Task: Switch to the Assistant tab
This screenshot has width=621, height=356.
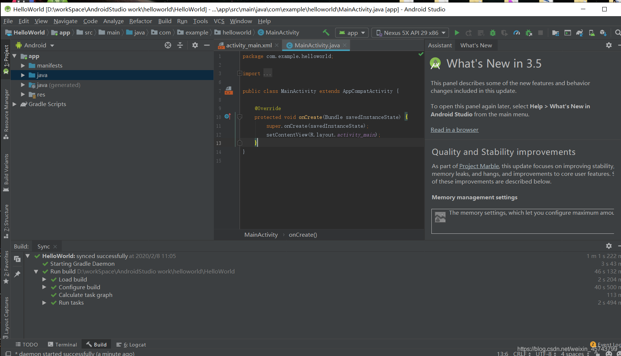Action: (x=440, y=45)
